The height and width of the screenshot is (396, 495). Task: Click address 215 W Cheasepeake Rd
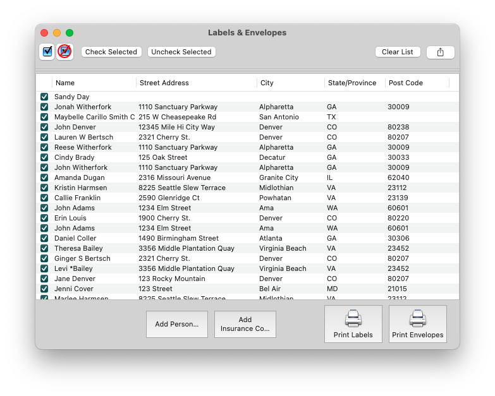tap(178, 117)
